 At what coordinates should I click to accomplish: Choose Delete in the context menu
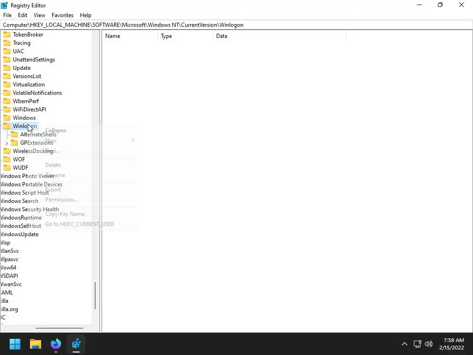click(53, 165)
